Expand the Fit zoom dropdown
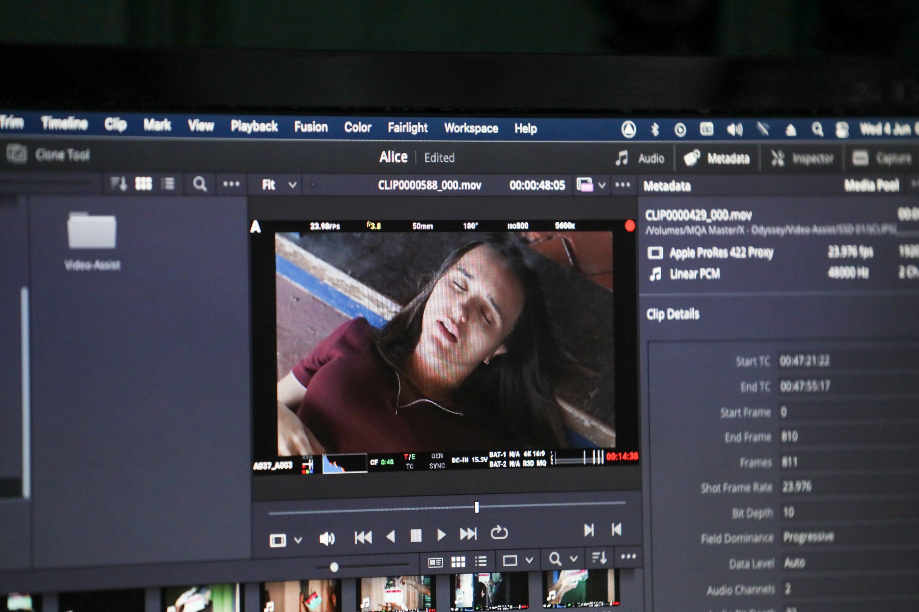Viewport: 919px width, 612px height. click(292, 185)
